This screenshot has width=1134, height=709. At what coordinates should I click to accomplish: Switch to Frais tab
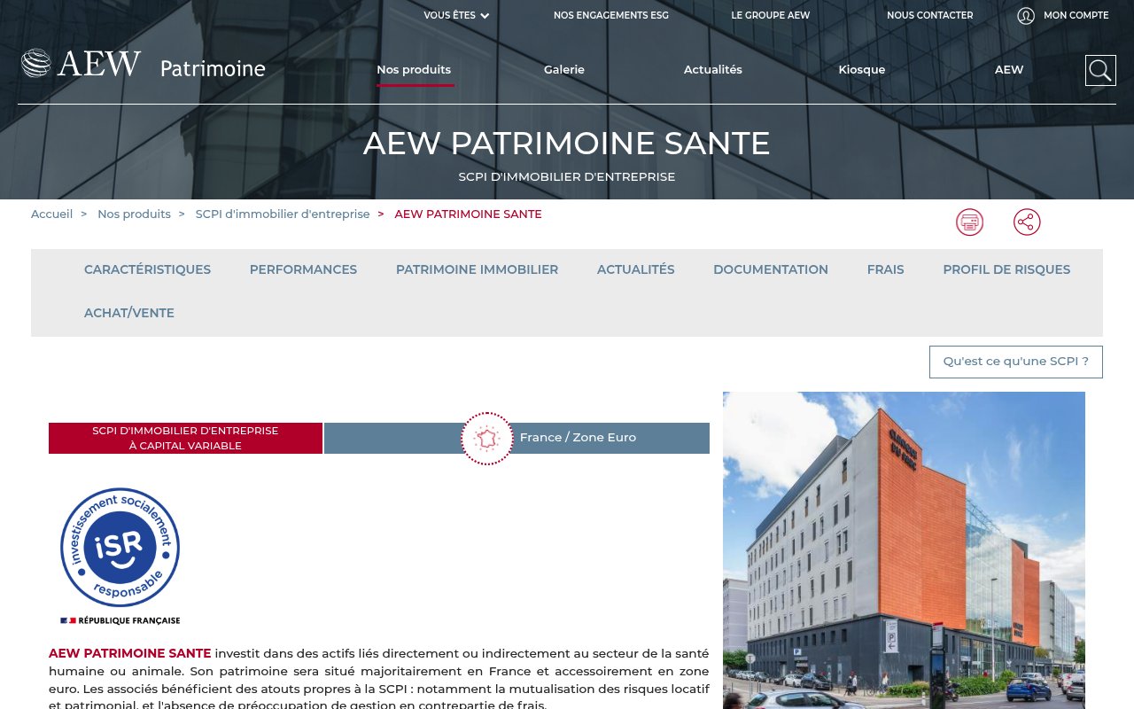pos(885,269)
